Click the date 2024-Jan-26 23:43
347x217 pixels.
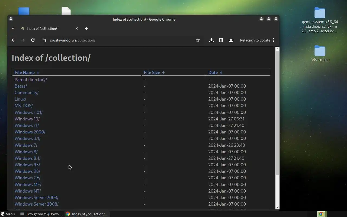coord(226,145)
